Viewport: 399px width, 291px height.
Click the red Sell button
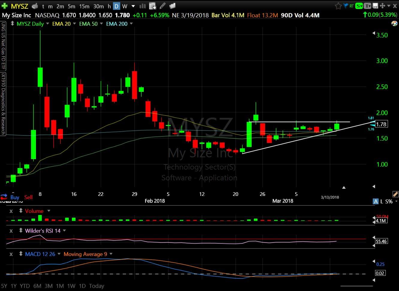[x=28, y=197]
